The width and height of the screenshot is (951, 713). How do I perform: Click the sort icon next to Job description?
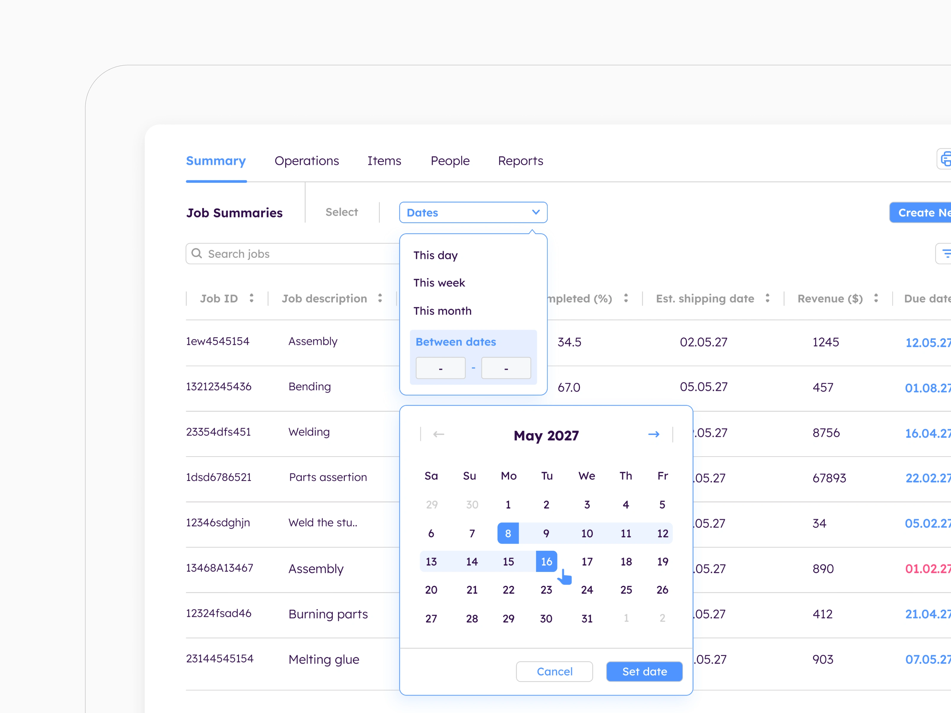pos(380,298)
